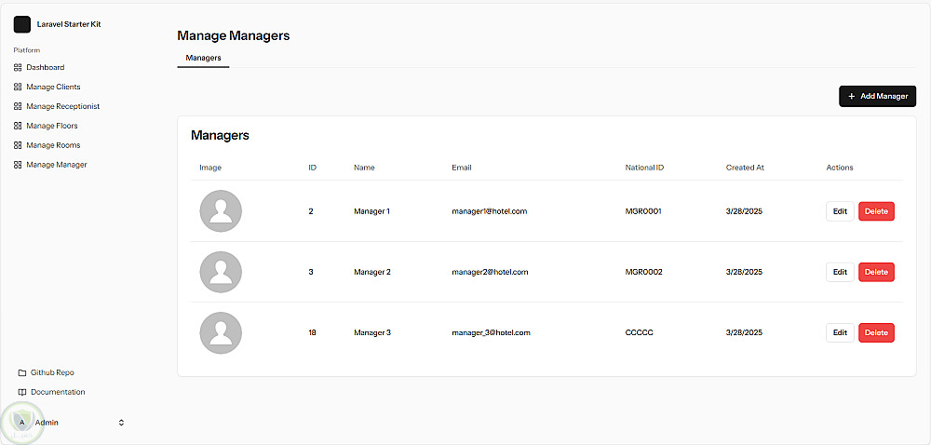Viewport: 931px width, 445px height.
Task: Click the Laravel Starter Kit logo icon
Action: pos(22,24)
